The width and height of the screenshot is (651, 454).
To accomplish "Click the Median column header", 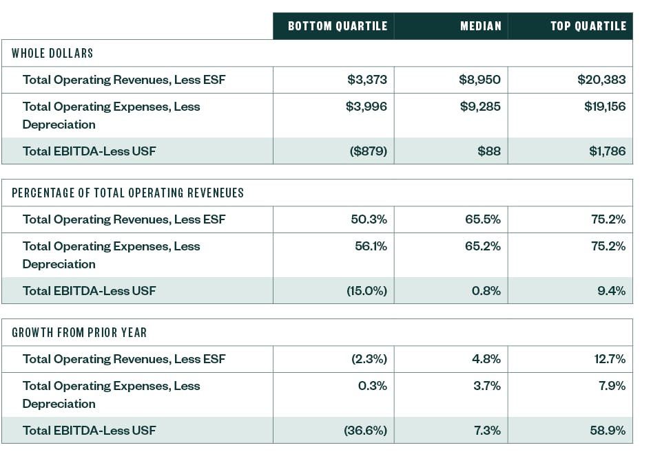I will click(x=481, y=26).
